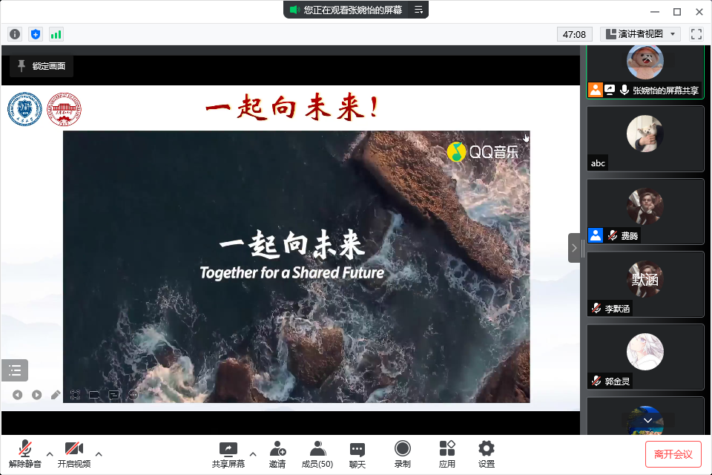Open the 演讲者视图 view dropdown
This screenshot has width=712, height=475.
click(641, 34)
